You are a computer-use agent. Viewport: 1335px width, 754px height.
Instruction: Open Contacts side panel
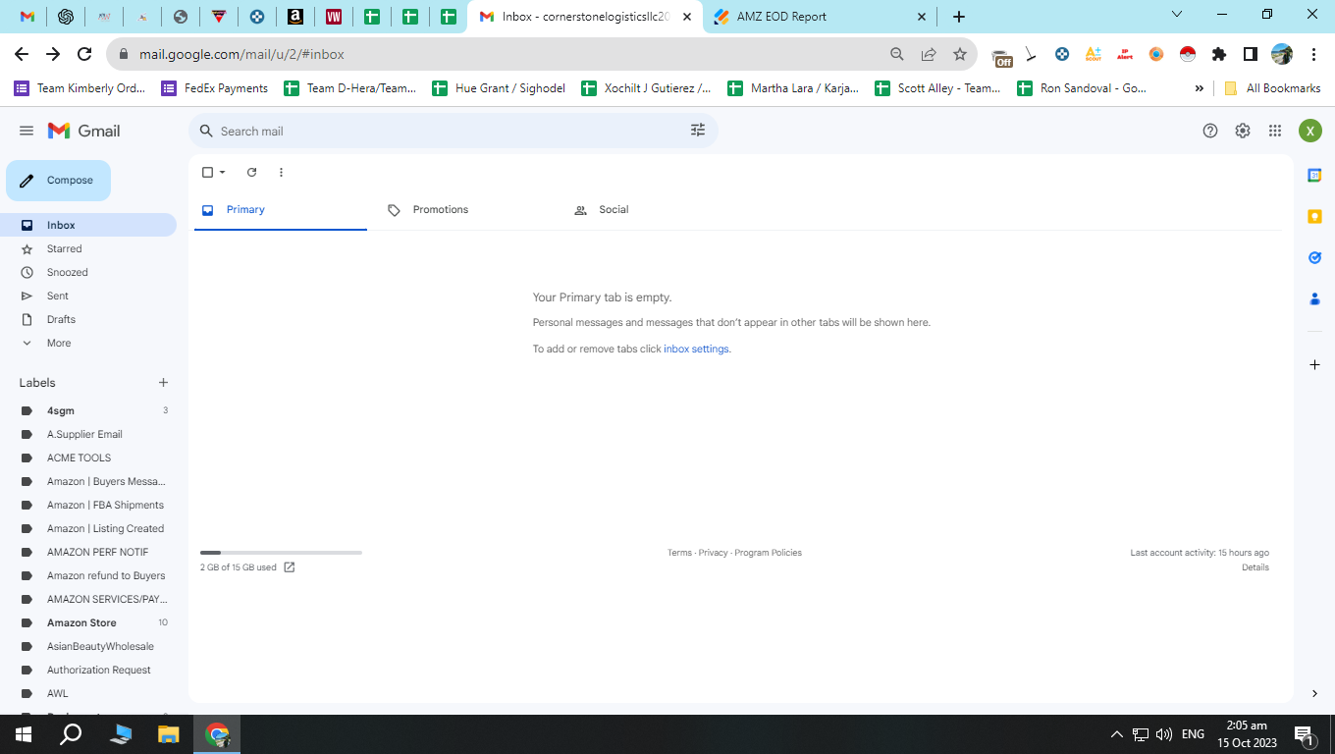coord(1314,298)
